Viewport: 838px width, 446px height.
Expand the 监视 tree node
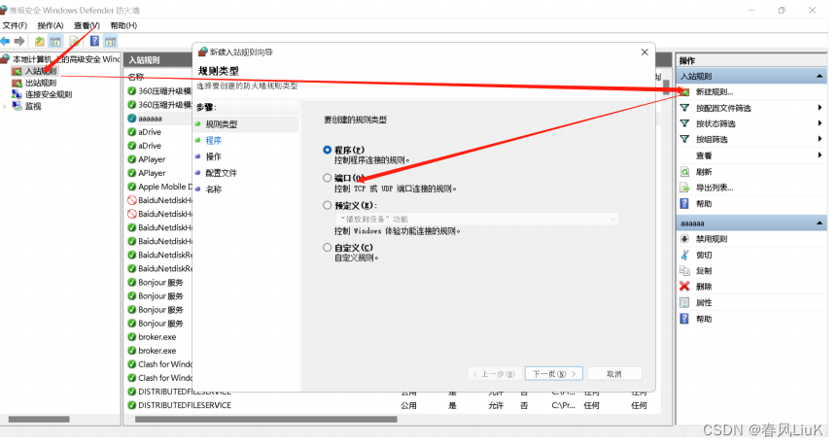[5, 106]
